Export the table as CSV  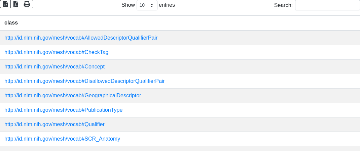coord(5,4)
